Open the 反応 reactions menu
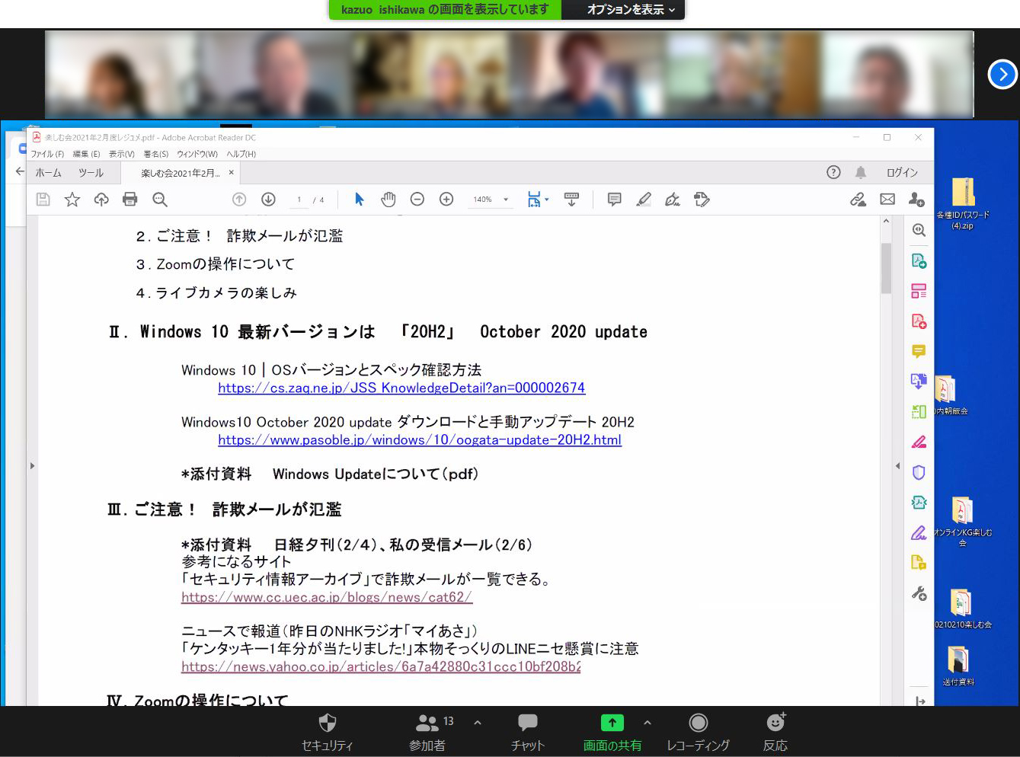 (x=775, y=733)
